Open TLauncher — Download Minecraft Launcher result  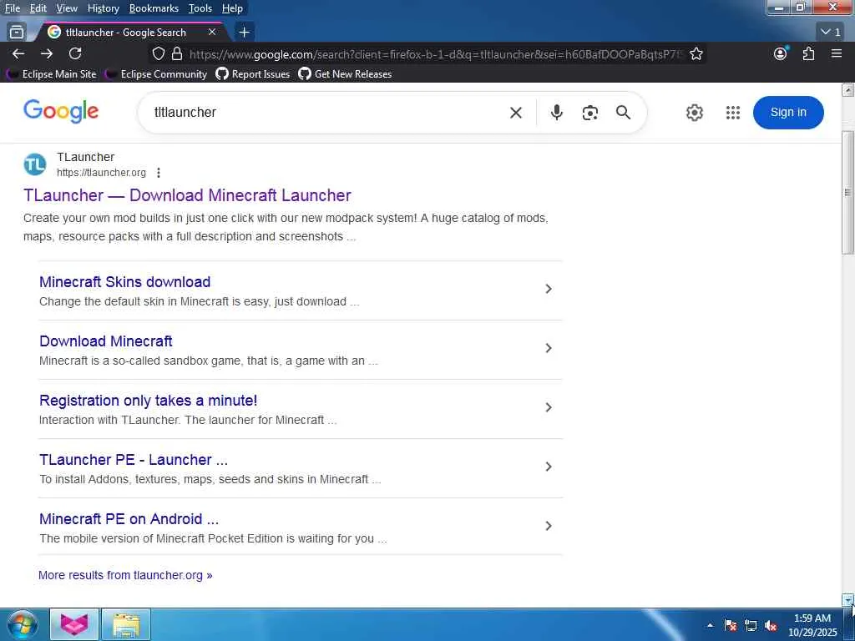[187, 195]
